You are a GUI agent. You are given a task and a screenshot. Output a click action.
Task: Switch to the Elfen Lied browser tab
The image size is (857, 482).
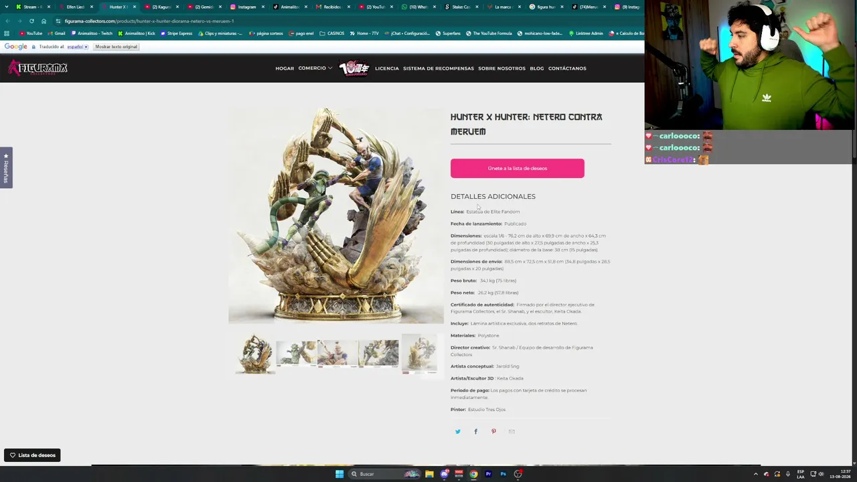click(75, 7)
